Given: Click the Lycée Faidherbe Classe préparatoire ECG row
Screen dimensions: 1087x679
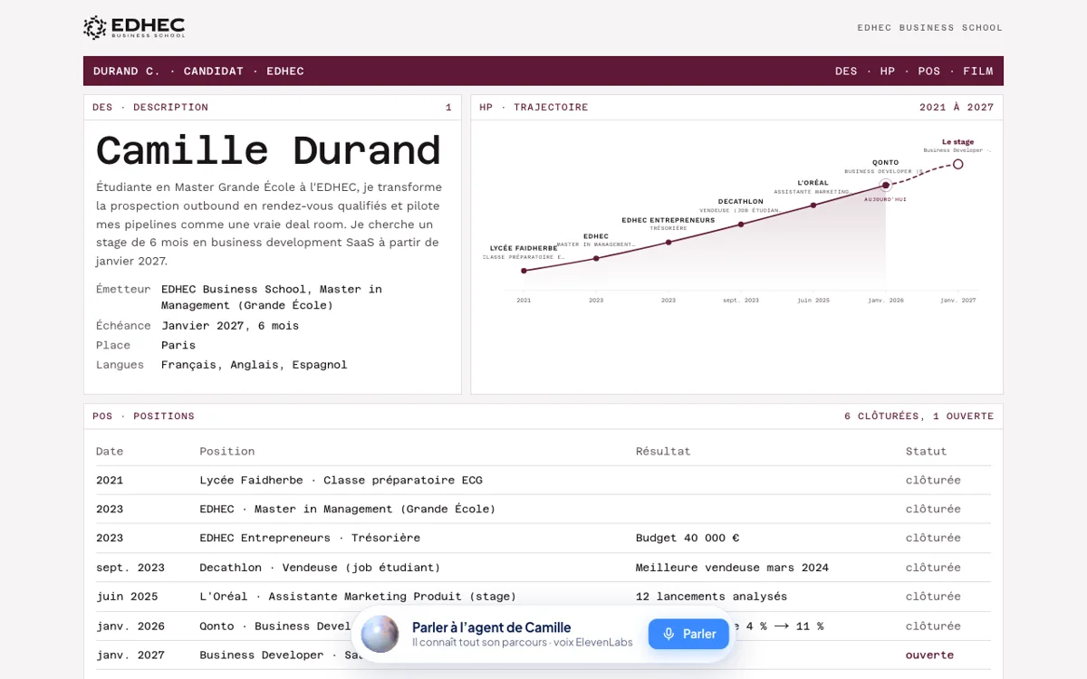Looking at the screenshot, I should pyautogui.click(x=543, y=480).
